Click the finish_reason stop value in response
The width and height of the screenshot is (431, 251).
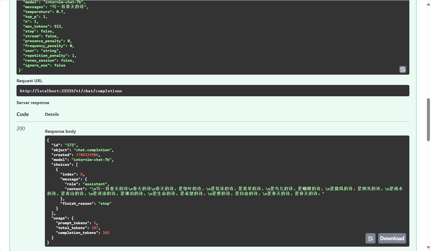click(105, 203)
